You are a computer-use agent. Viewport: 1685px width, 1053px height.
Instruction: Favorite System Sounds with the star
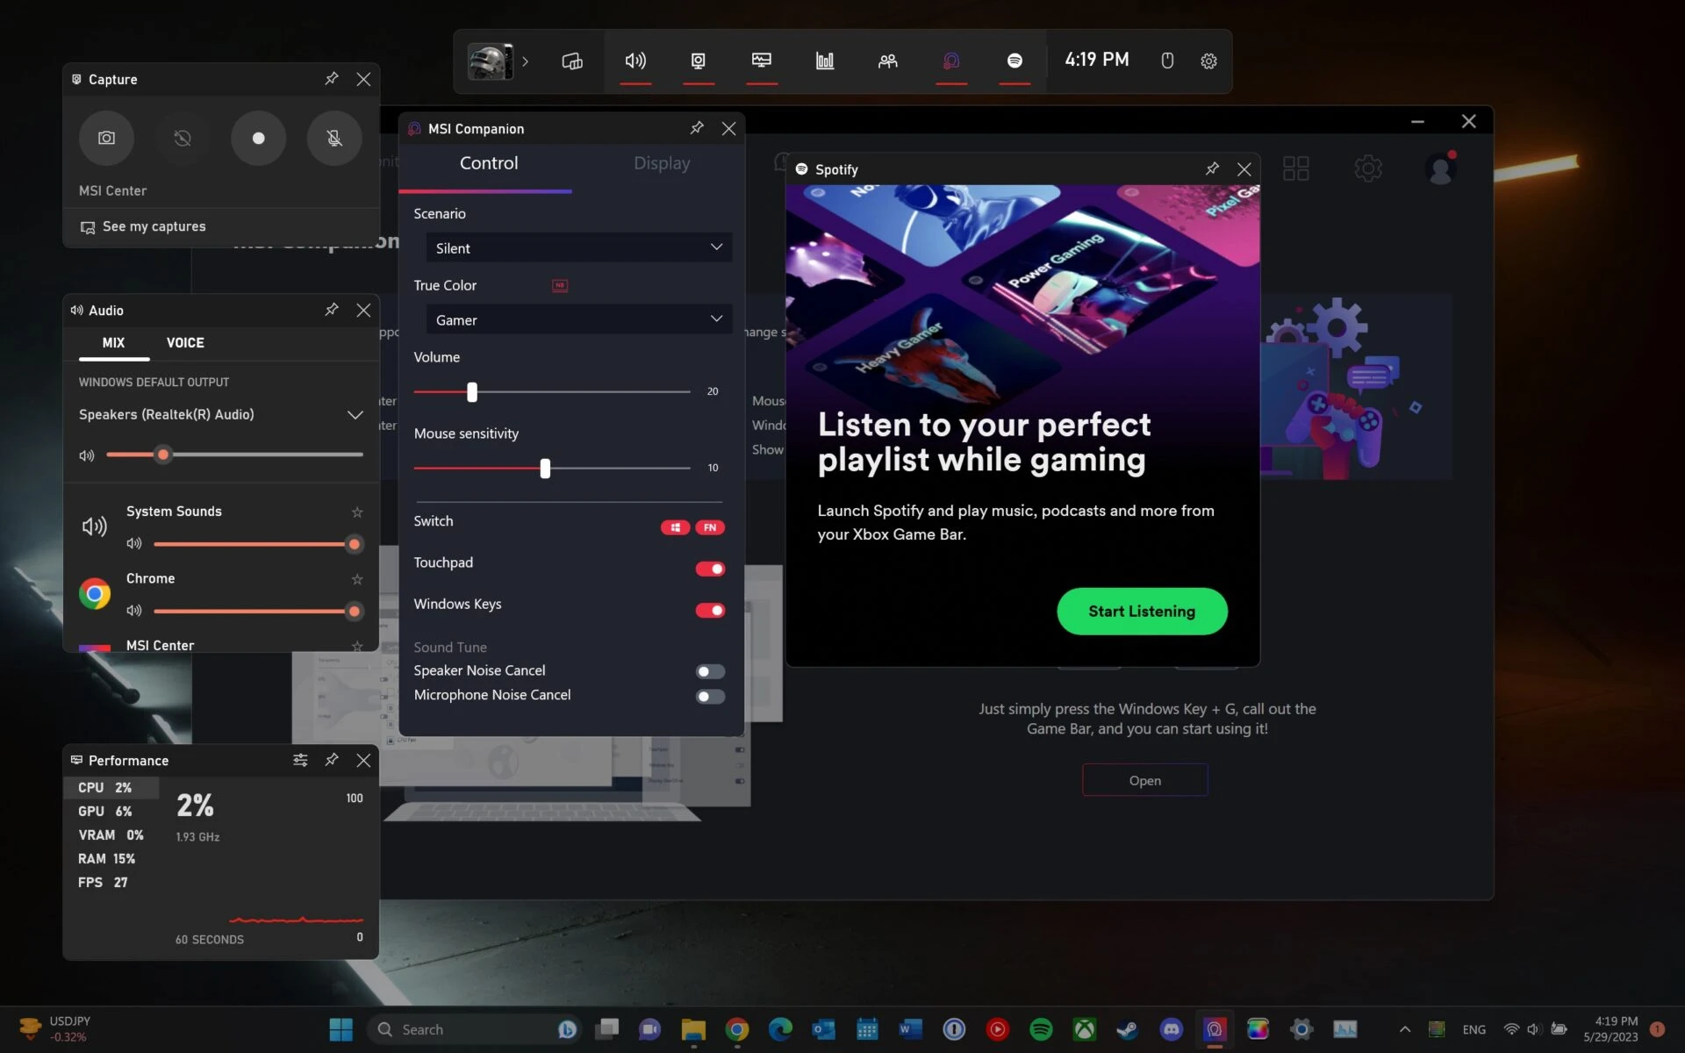click(357, 512)
